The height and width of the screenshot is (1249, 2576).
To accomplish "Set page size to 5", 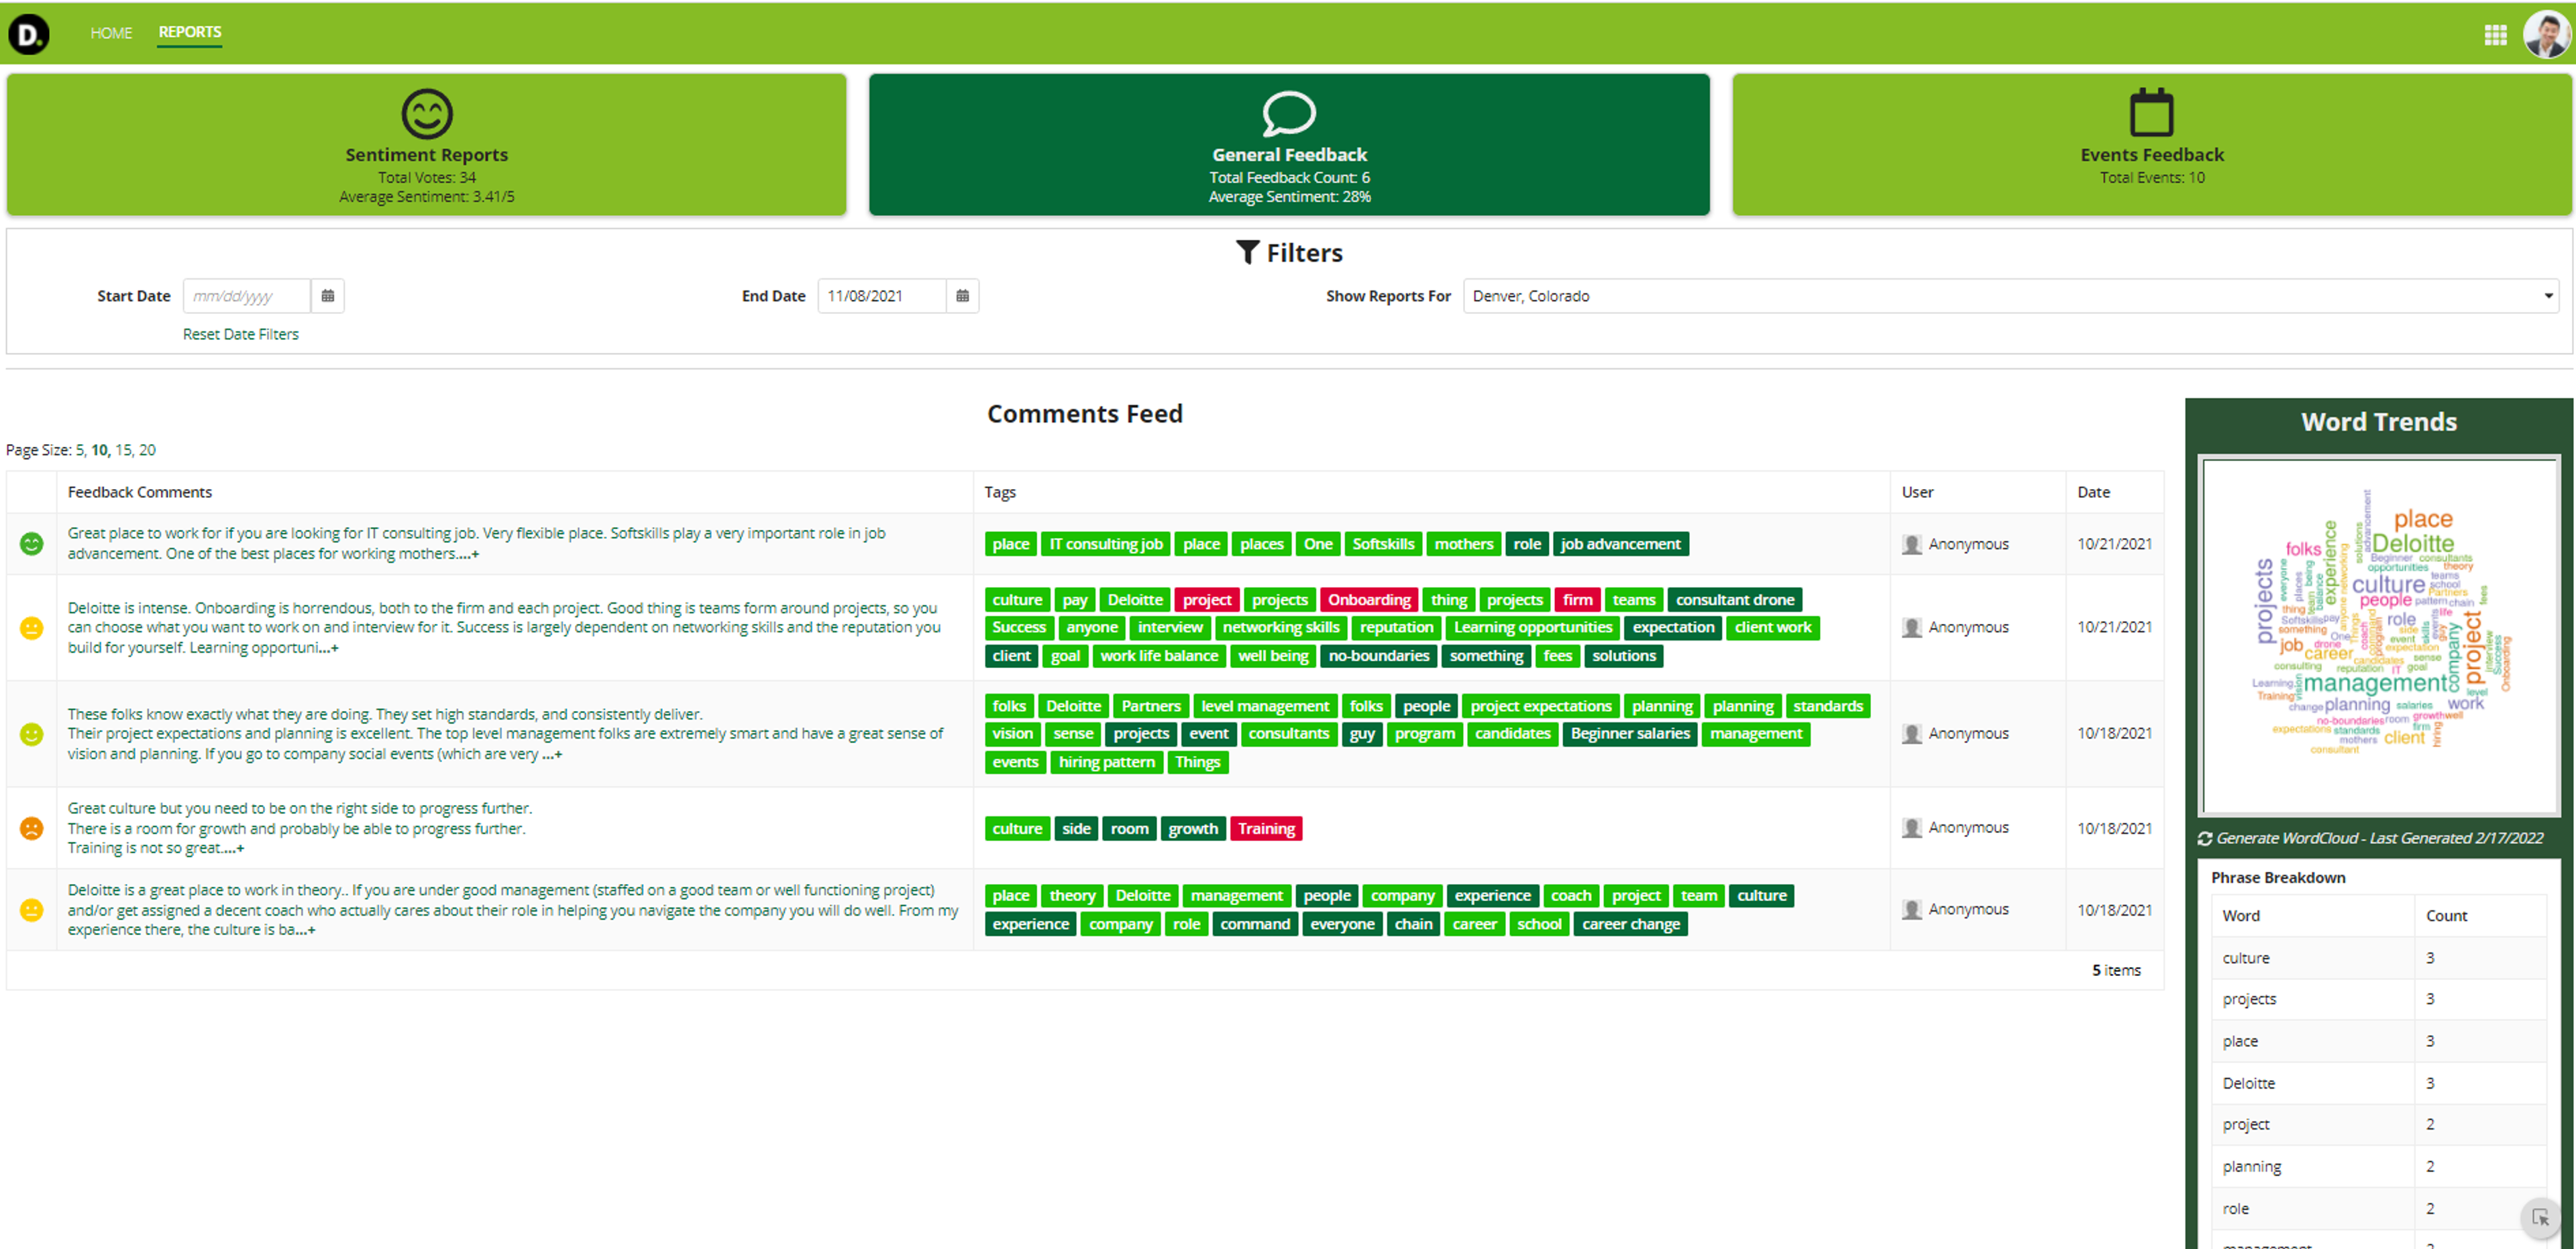I will 80,450.
